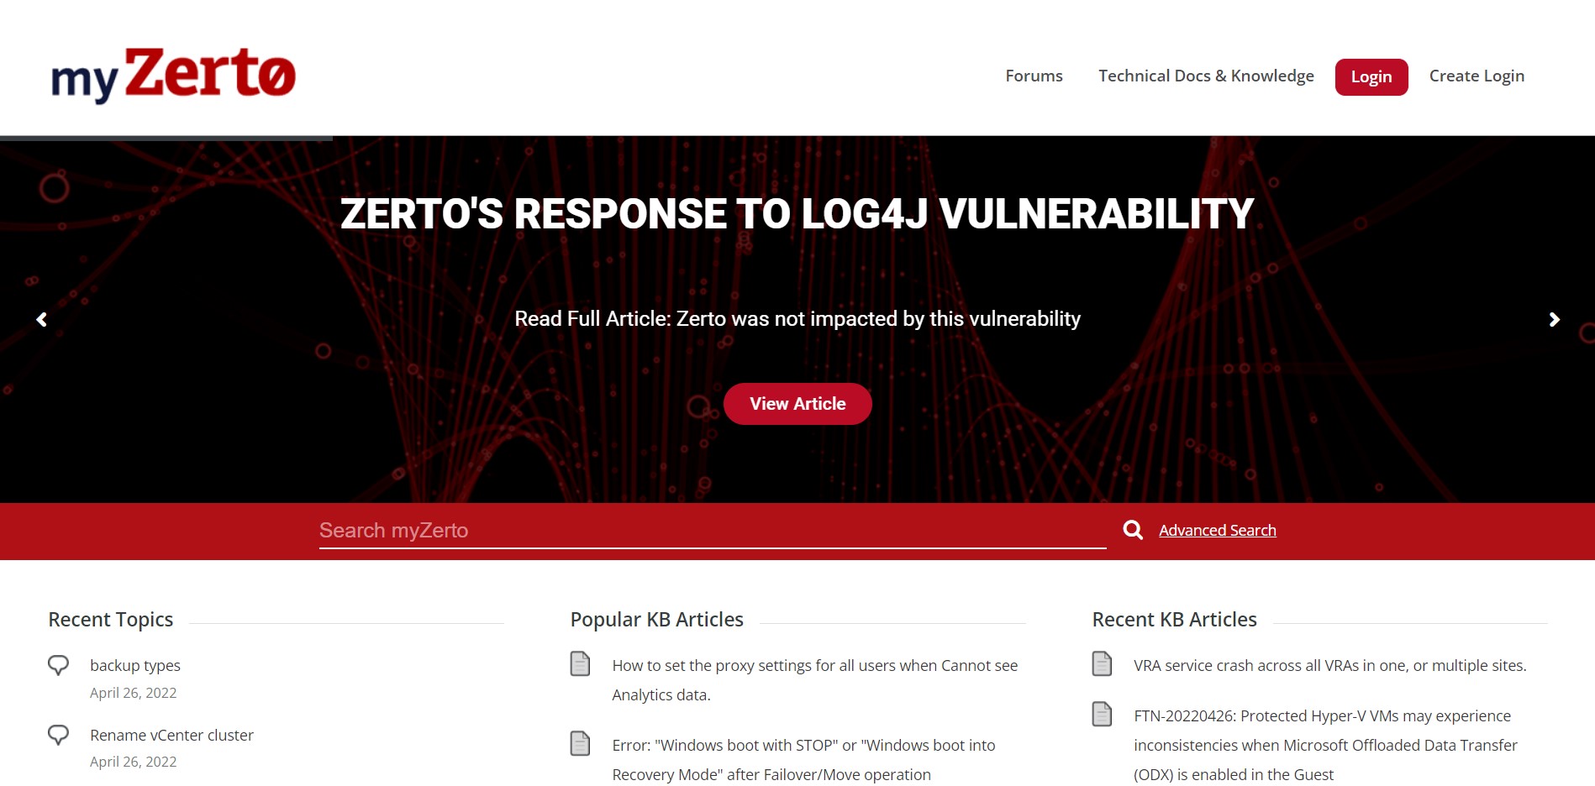Click document icon beside FTN-20220426 article
Screen dimensions: 1595x786
click(1102, 714)
